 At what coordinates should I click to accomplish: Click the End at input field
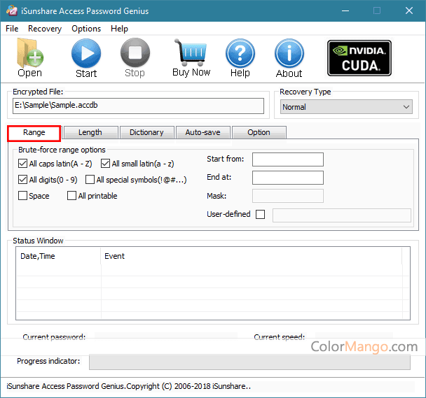pos(288,178)
